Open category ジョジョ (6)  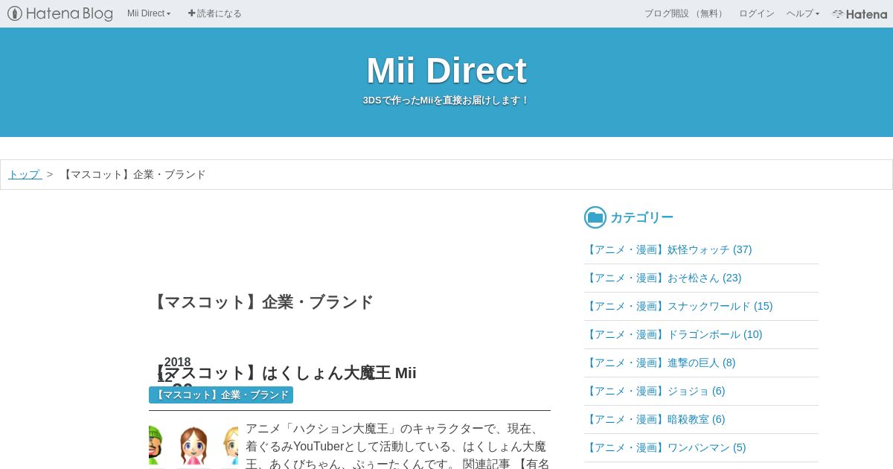click(x=655, y=391)
